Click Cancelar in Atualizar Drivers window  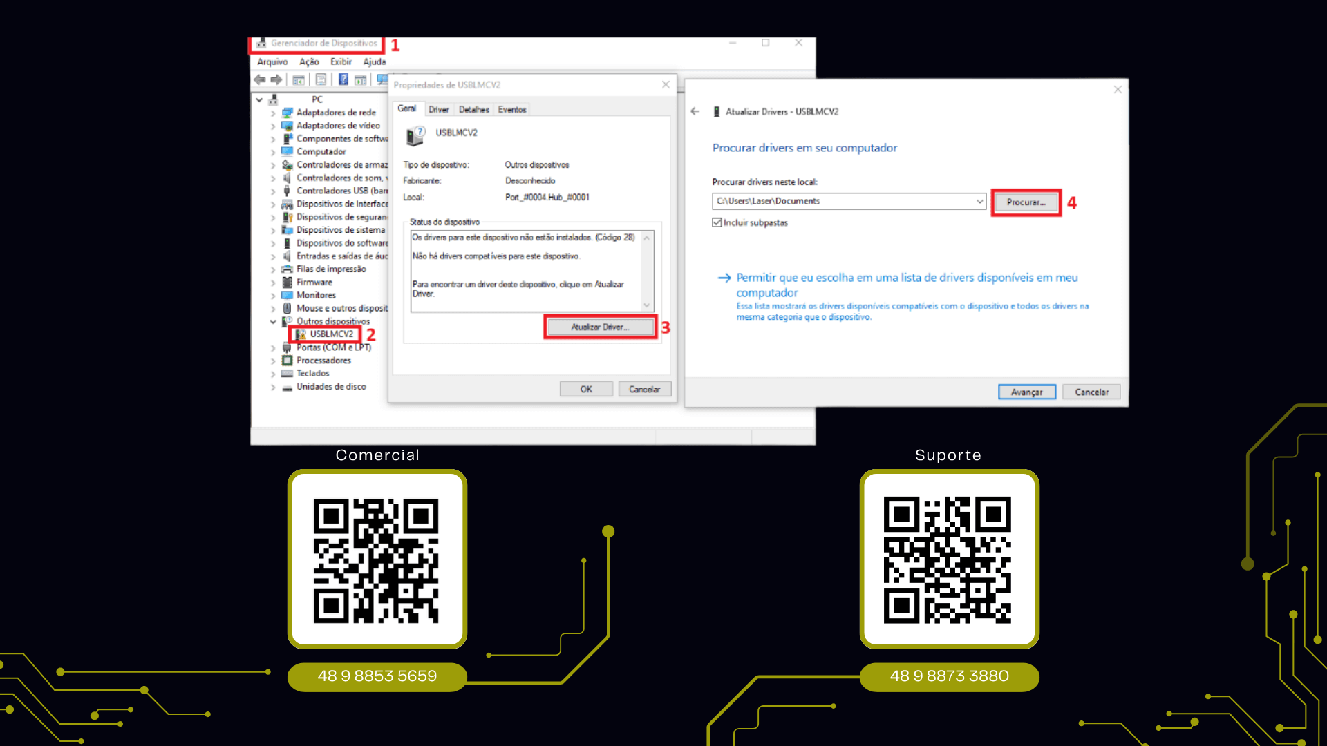1091,392
